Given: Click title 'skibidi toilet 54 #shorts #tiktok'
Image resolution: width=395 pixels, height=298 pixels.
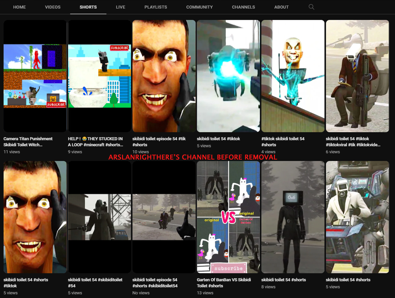Looking at the screenshot, I should click(26, 283).
